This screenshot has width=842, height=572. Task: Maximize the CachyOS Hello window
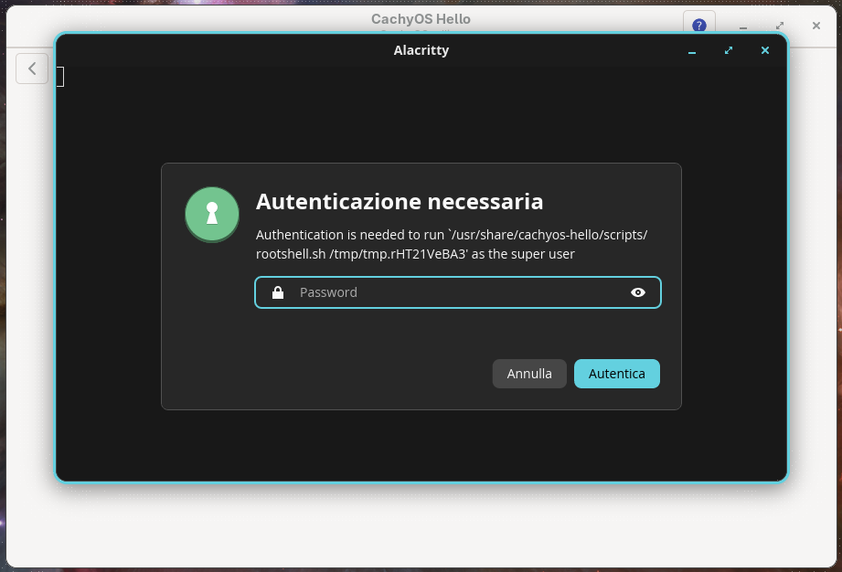coord(780,26)
